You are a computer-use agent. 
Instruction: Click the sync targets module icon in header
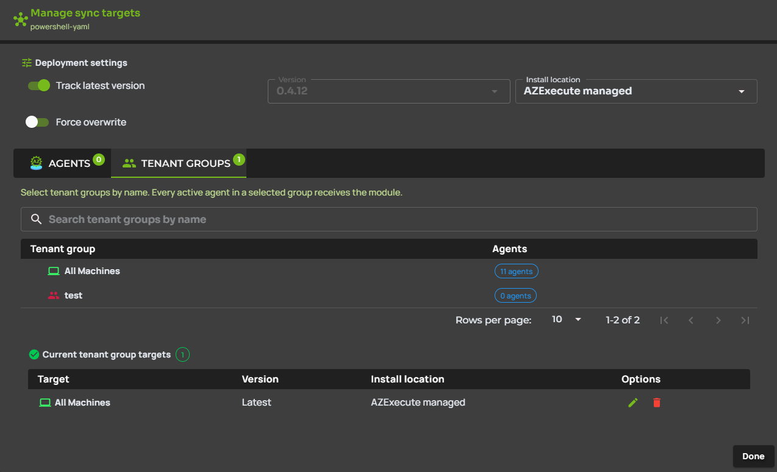(21, 19)
